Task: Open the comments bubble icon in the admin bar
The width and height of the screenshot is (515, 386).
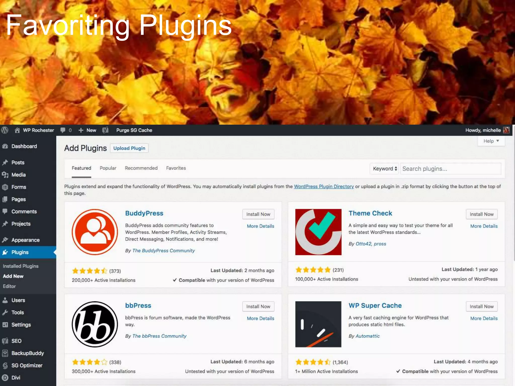Action: [x=63, y=130]
